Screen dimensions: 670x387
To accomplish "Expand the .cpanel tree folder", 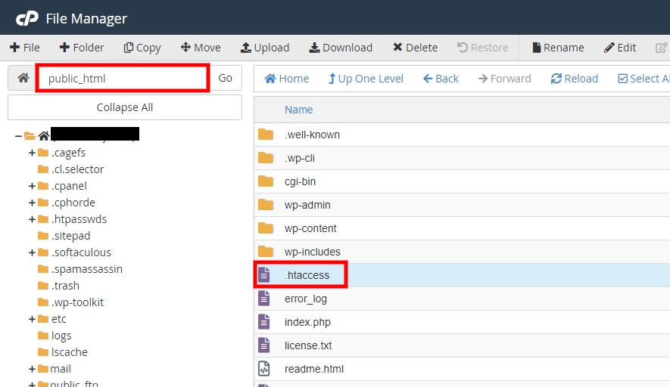I will pos(32,186).
